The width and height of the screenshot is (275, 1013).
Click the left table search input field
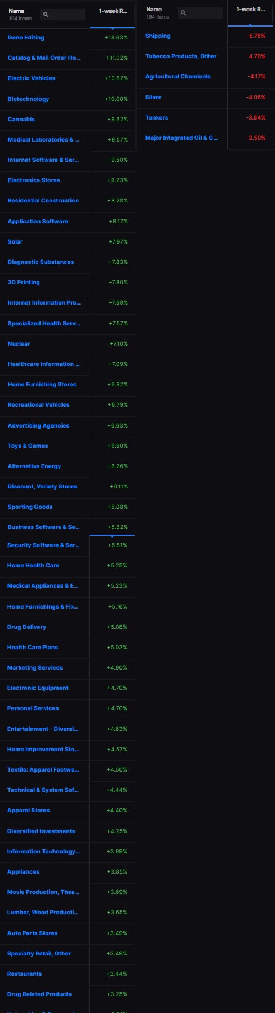point(62,15)
